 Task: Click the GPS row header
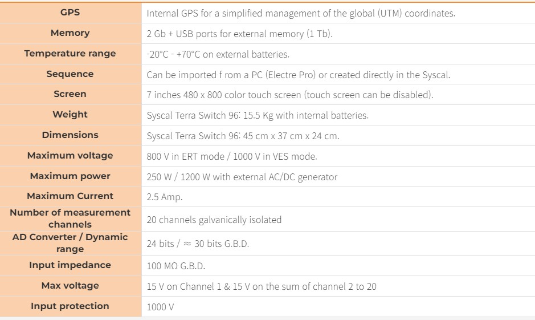coord(70,13)
